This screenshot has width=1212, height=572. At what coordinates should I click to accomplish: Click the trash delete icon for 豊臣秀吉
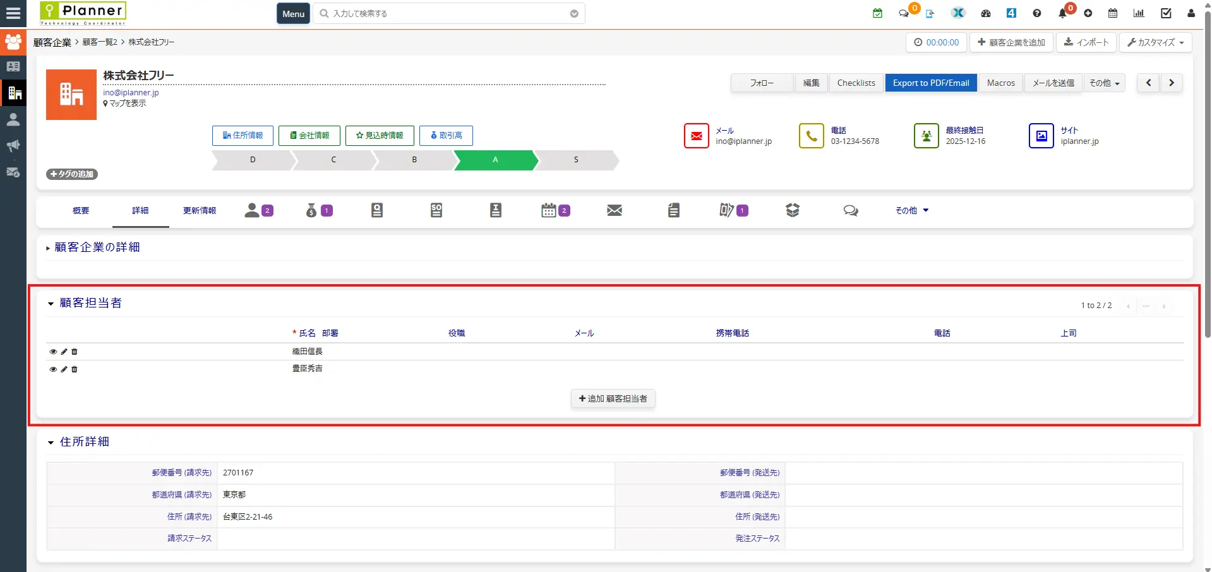75,369
